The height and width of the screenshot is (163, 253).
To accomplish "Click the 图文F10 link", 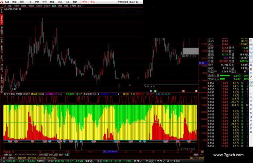I will [x=194, y=158].
